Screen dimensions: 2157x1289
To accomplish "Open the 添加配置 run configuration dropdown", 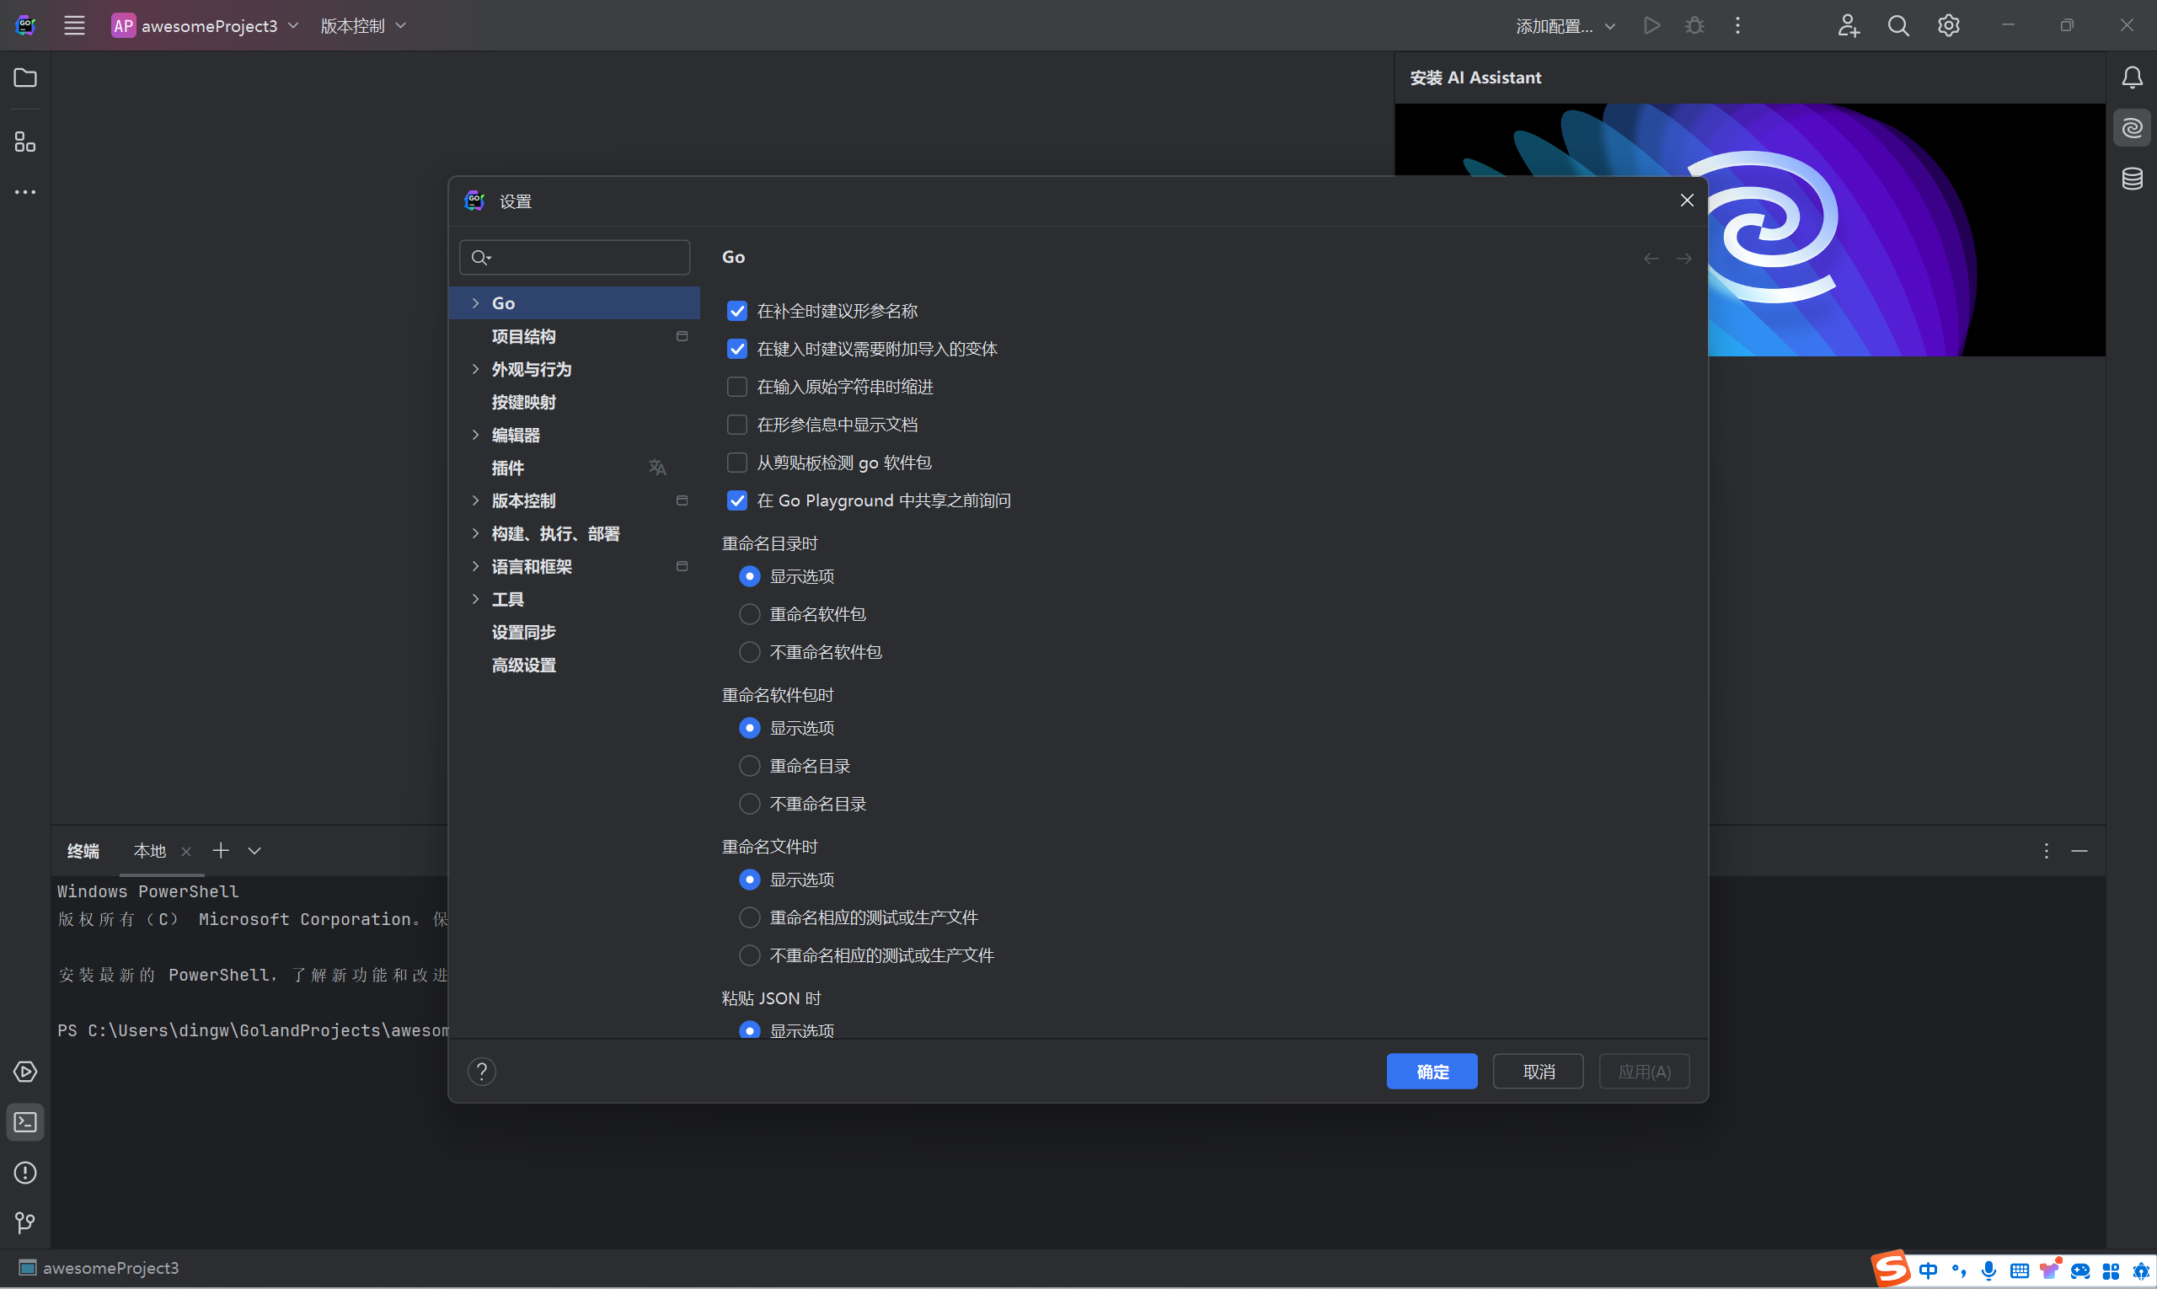I will (x=1565, y=26).
